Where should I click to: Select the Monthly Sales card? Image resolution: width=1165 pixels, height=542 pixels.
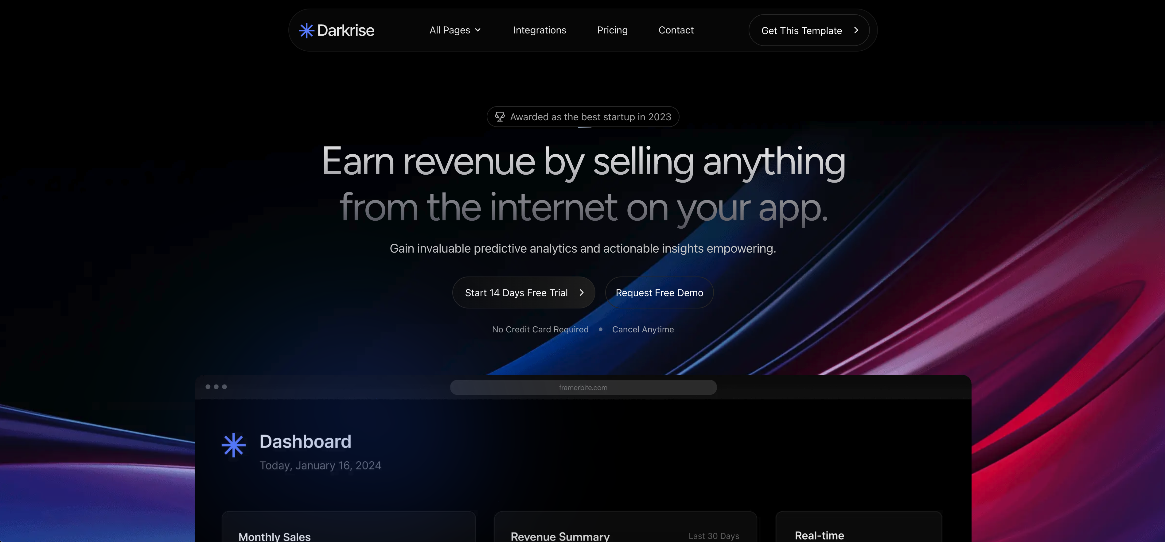click(348, 529)
